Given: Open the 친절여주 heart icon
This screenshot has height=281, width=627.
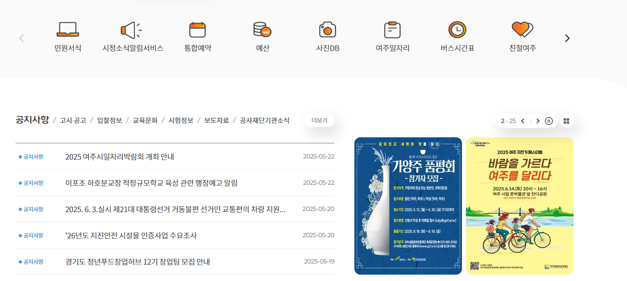Looking at the screenshot, I should pyautogui.click(x=522, y=30).
